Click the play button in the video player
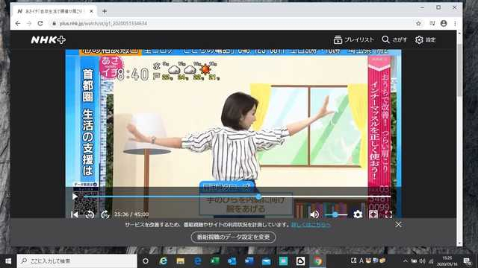 click(x=75, y=197)
